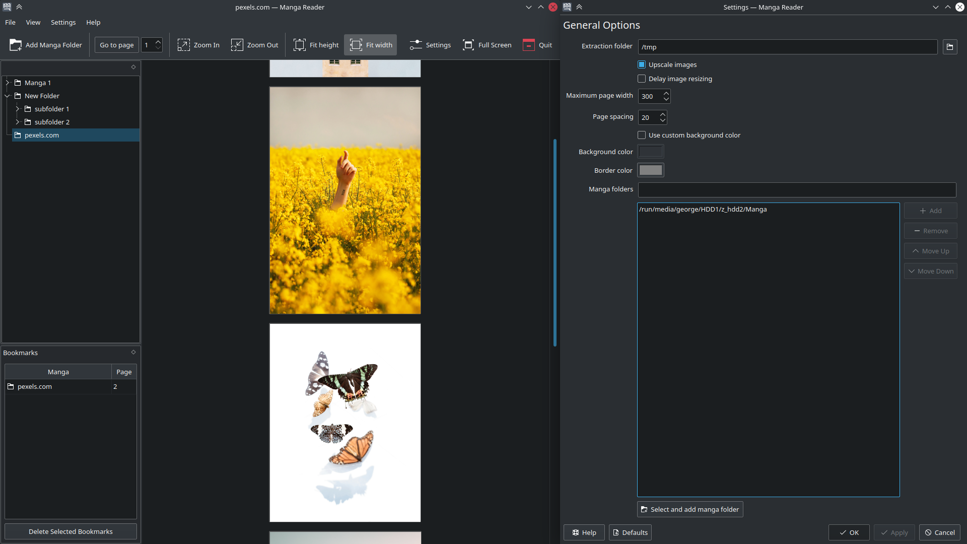
Task: Enable Use custom background color
Action: (642, 135)
